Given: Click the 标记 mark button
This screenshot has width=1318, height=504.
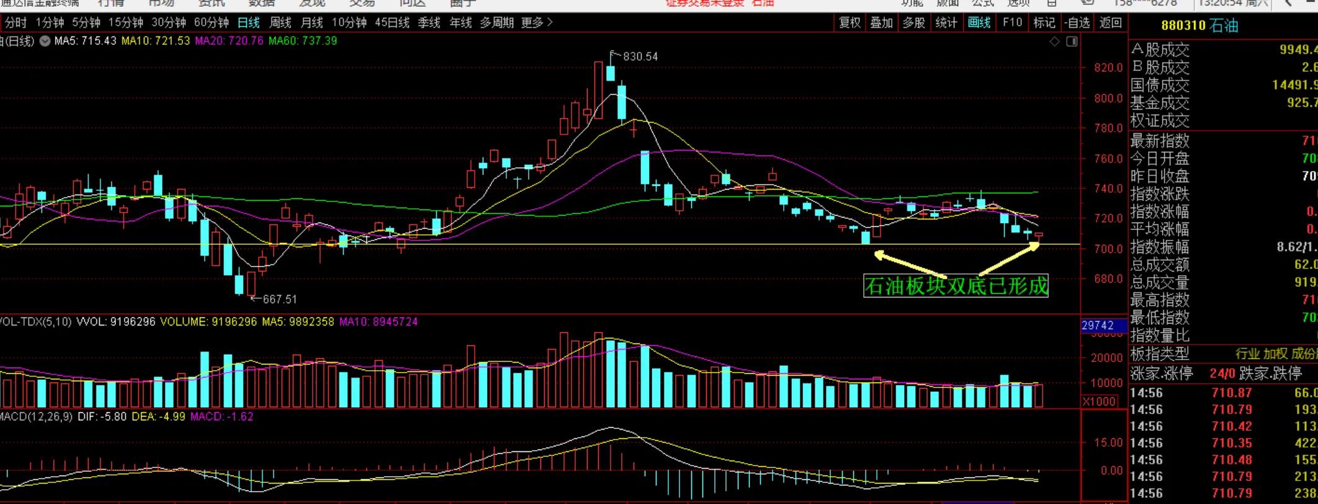Looking at the screenshot, I should (x=1044, y=23).
